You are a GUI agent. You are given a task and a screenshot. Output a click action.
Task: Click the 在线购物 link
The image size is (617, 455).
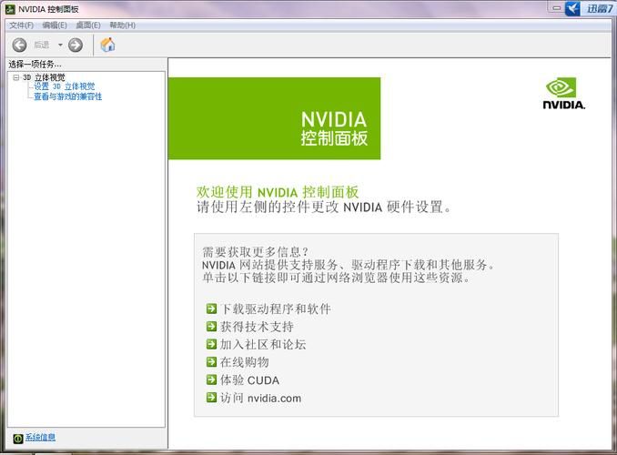click(245, 362)
